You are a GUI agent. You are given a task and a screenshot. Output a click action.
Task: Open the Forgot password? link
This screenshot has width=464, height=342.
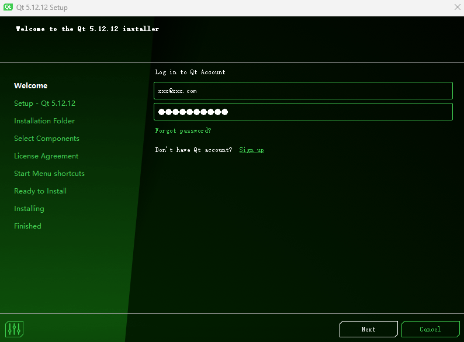[x=183, y=130]
